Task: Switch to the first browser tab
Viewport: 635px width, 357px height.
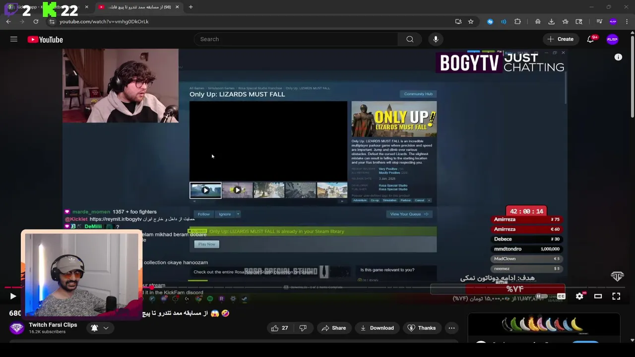Action: point(47,7)
